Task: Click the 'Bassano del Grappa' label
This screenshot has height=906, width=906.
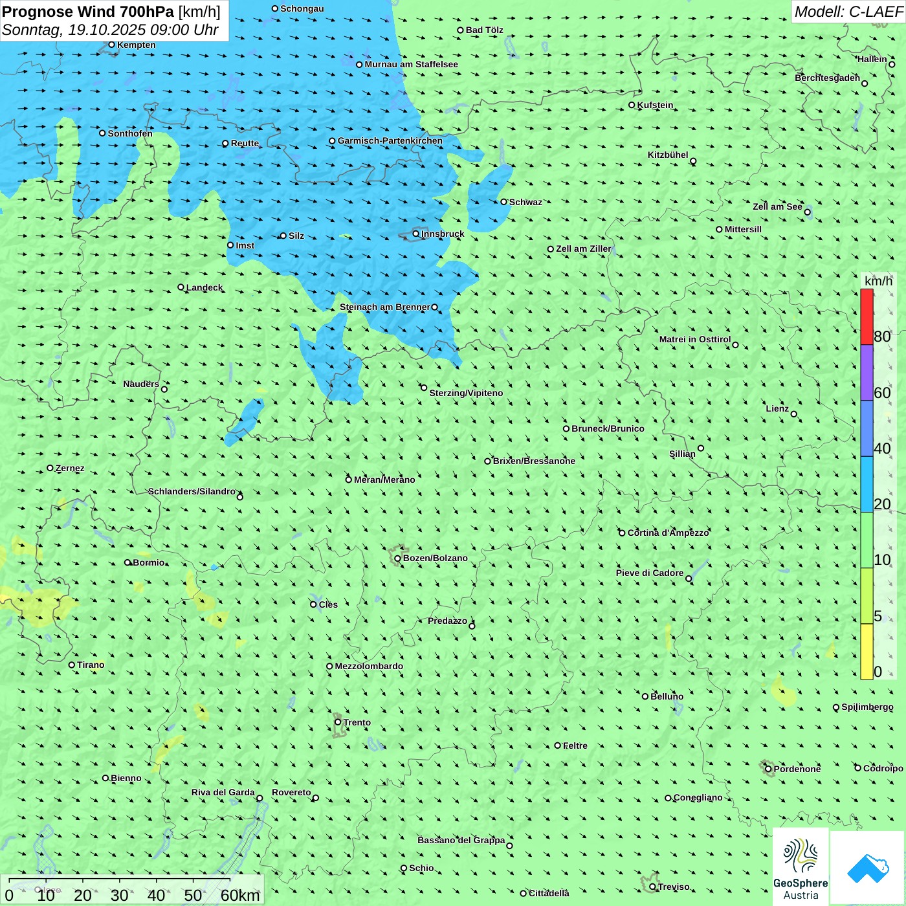Action: [x=461, y=840]
